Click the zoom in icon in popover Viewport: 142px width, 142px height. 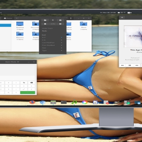[x=60, y=24]
